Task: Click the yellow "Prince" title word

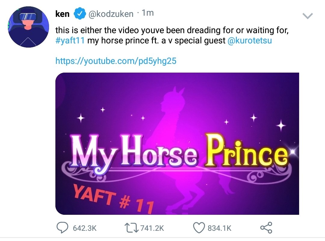Action: click(246, 151)
